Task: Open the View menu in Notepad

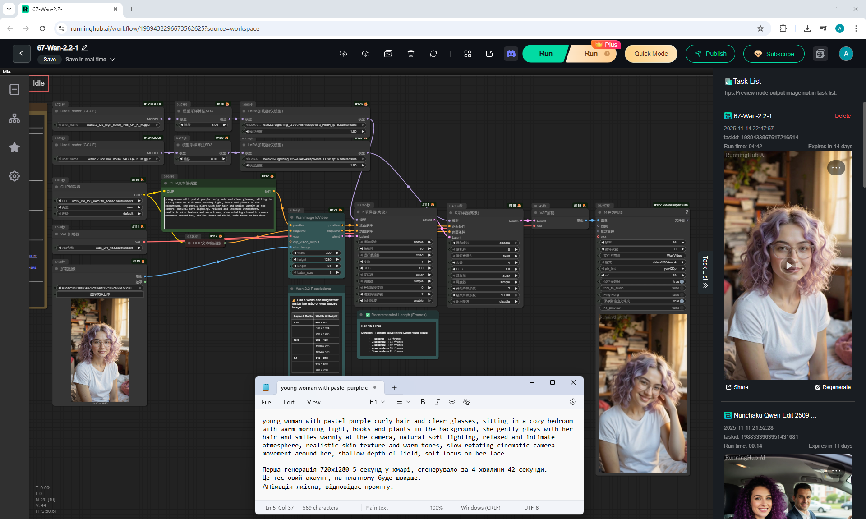Action: tap(313, 402)
